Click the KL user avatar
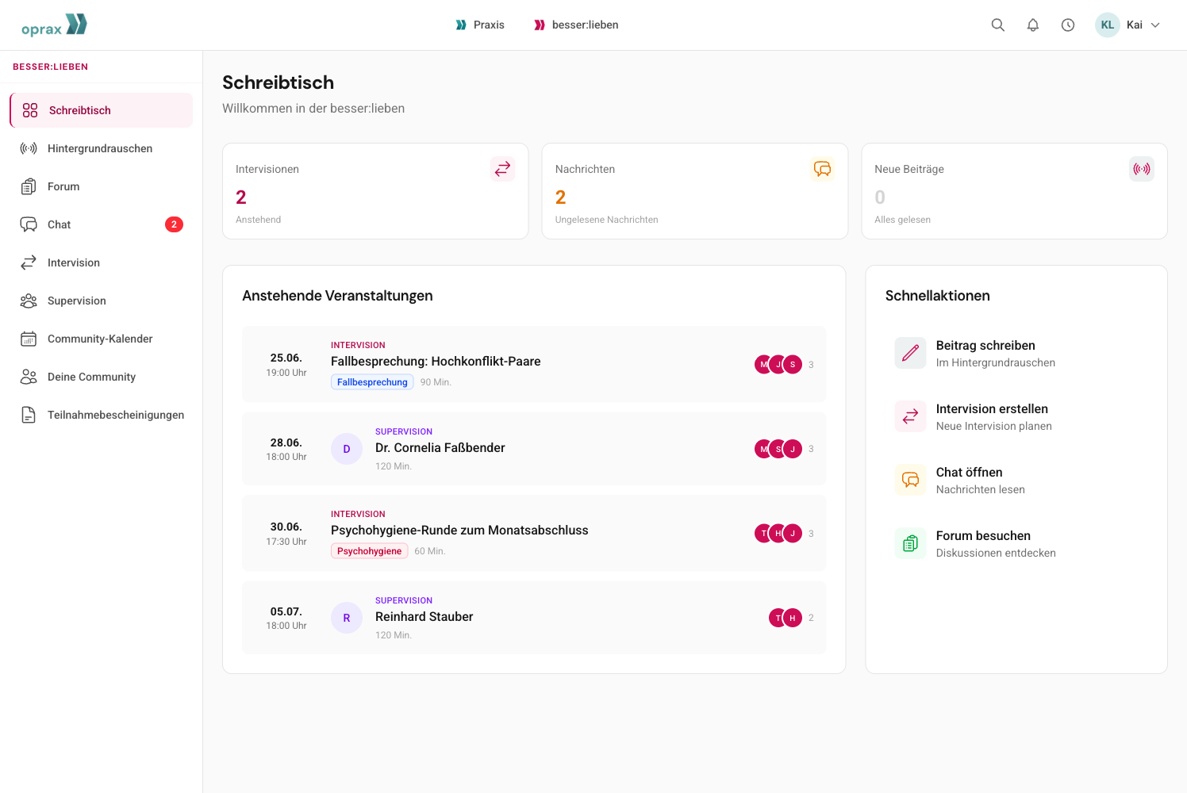This screenshot has height=793, width=1187. 1108,25
